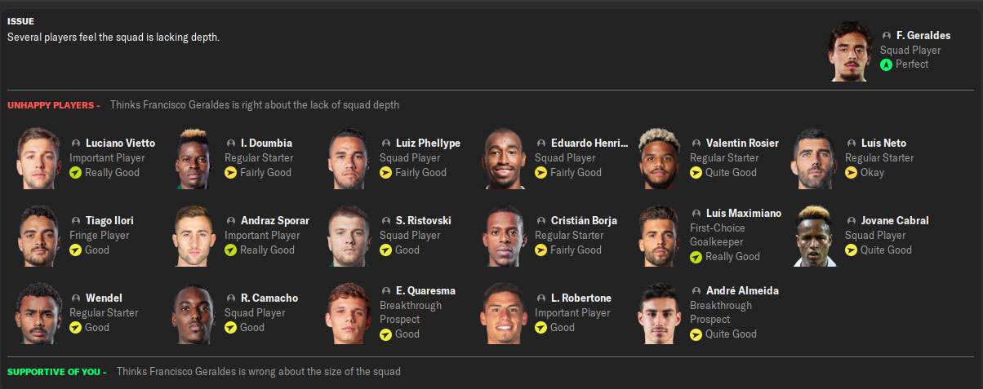Click the person icon next to Cristián Borja
Screen dimensions: 983x389
540,221
